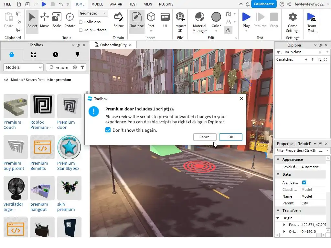Select the Scale tool
Viewport: 331px width, 248px height.
tap(57, 20)
